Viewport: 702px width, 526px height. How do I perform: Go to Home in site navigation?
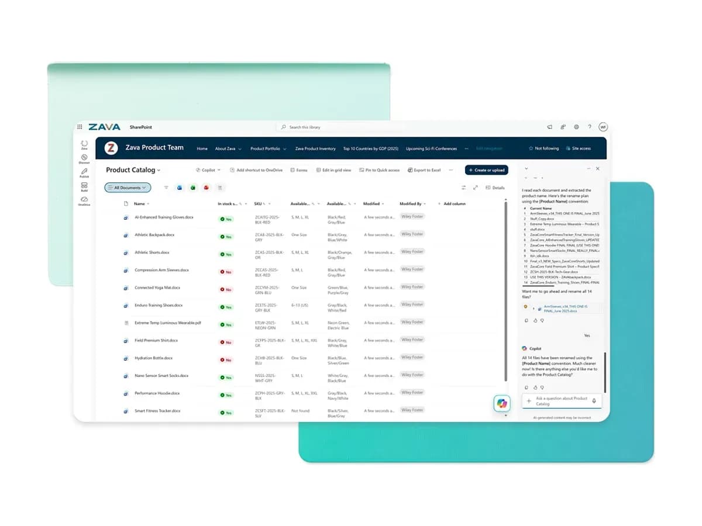click(202, 148)
